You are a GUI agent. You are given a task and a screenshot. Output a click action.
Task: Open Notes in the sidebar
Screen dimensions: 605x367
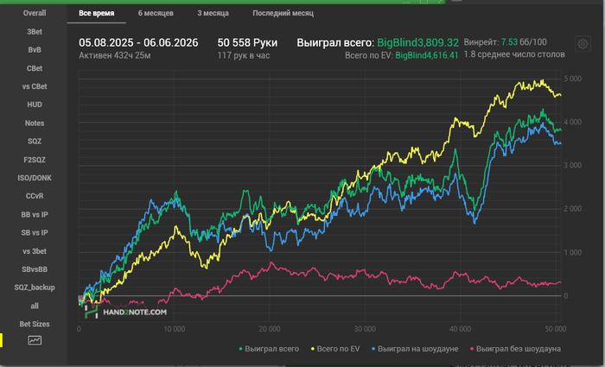coord(35,123)
